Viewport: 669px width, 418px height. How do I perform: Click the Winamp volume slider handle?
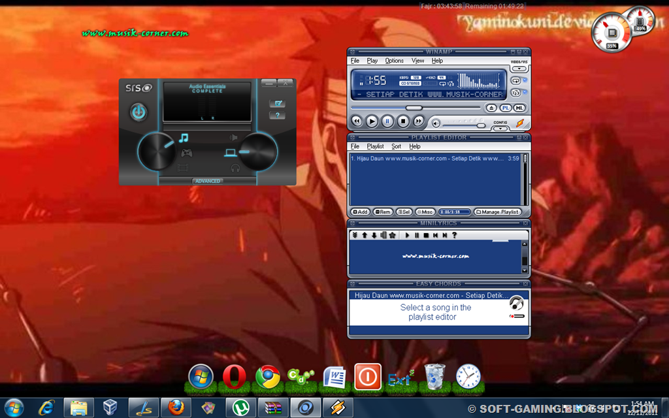pos(481,125)
